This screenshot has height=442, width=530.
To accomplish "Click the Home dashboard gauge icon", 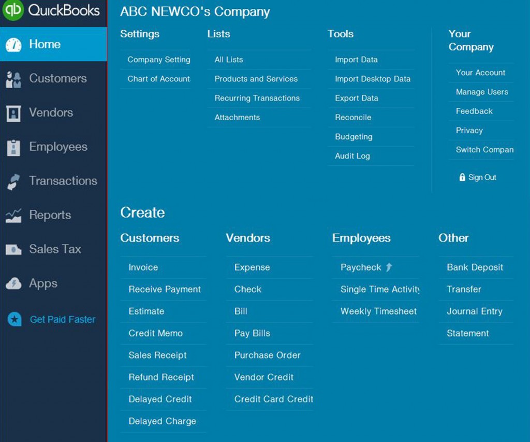I will click(x=13, y=45).
